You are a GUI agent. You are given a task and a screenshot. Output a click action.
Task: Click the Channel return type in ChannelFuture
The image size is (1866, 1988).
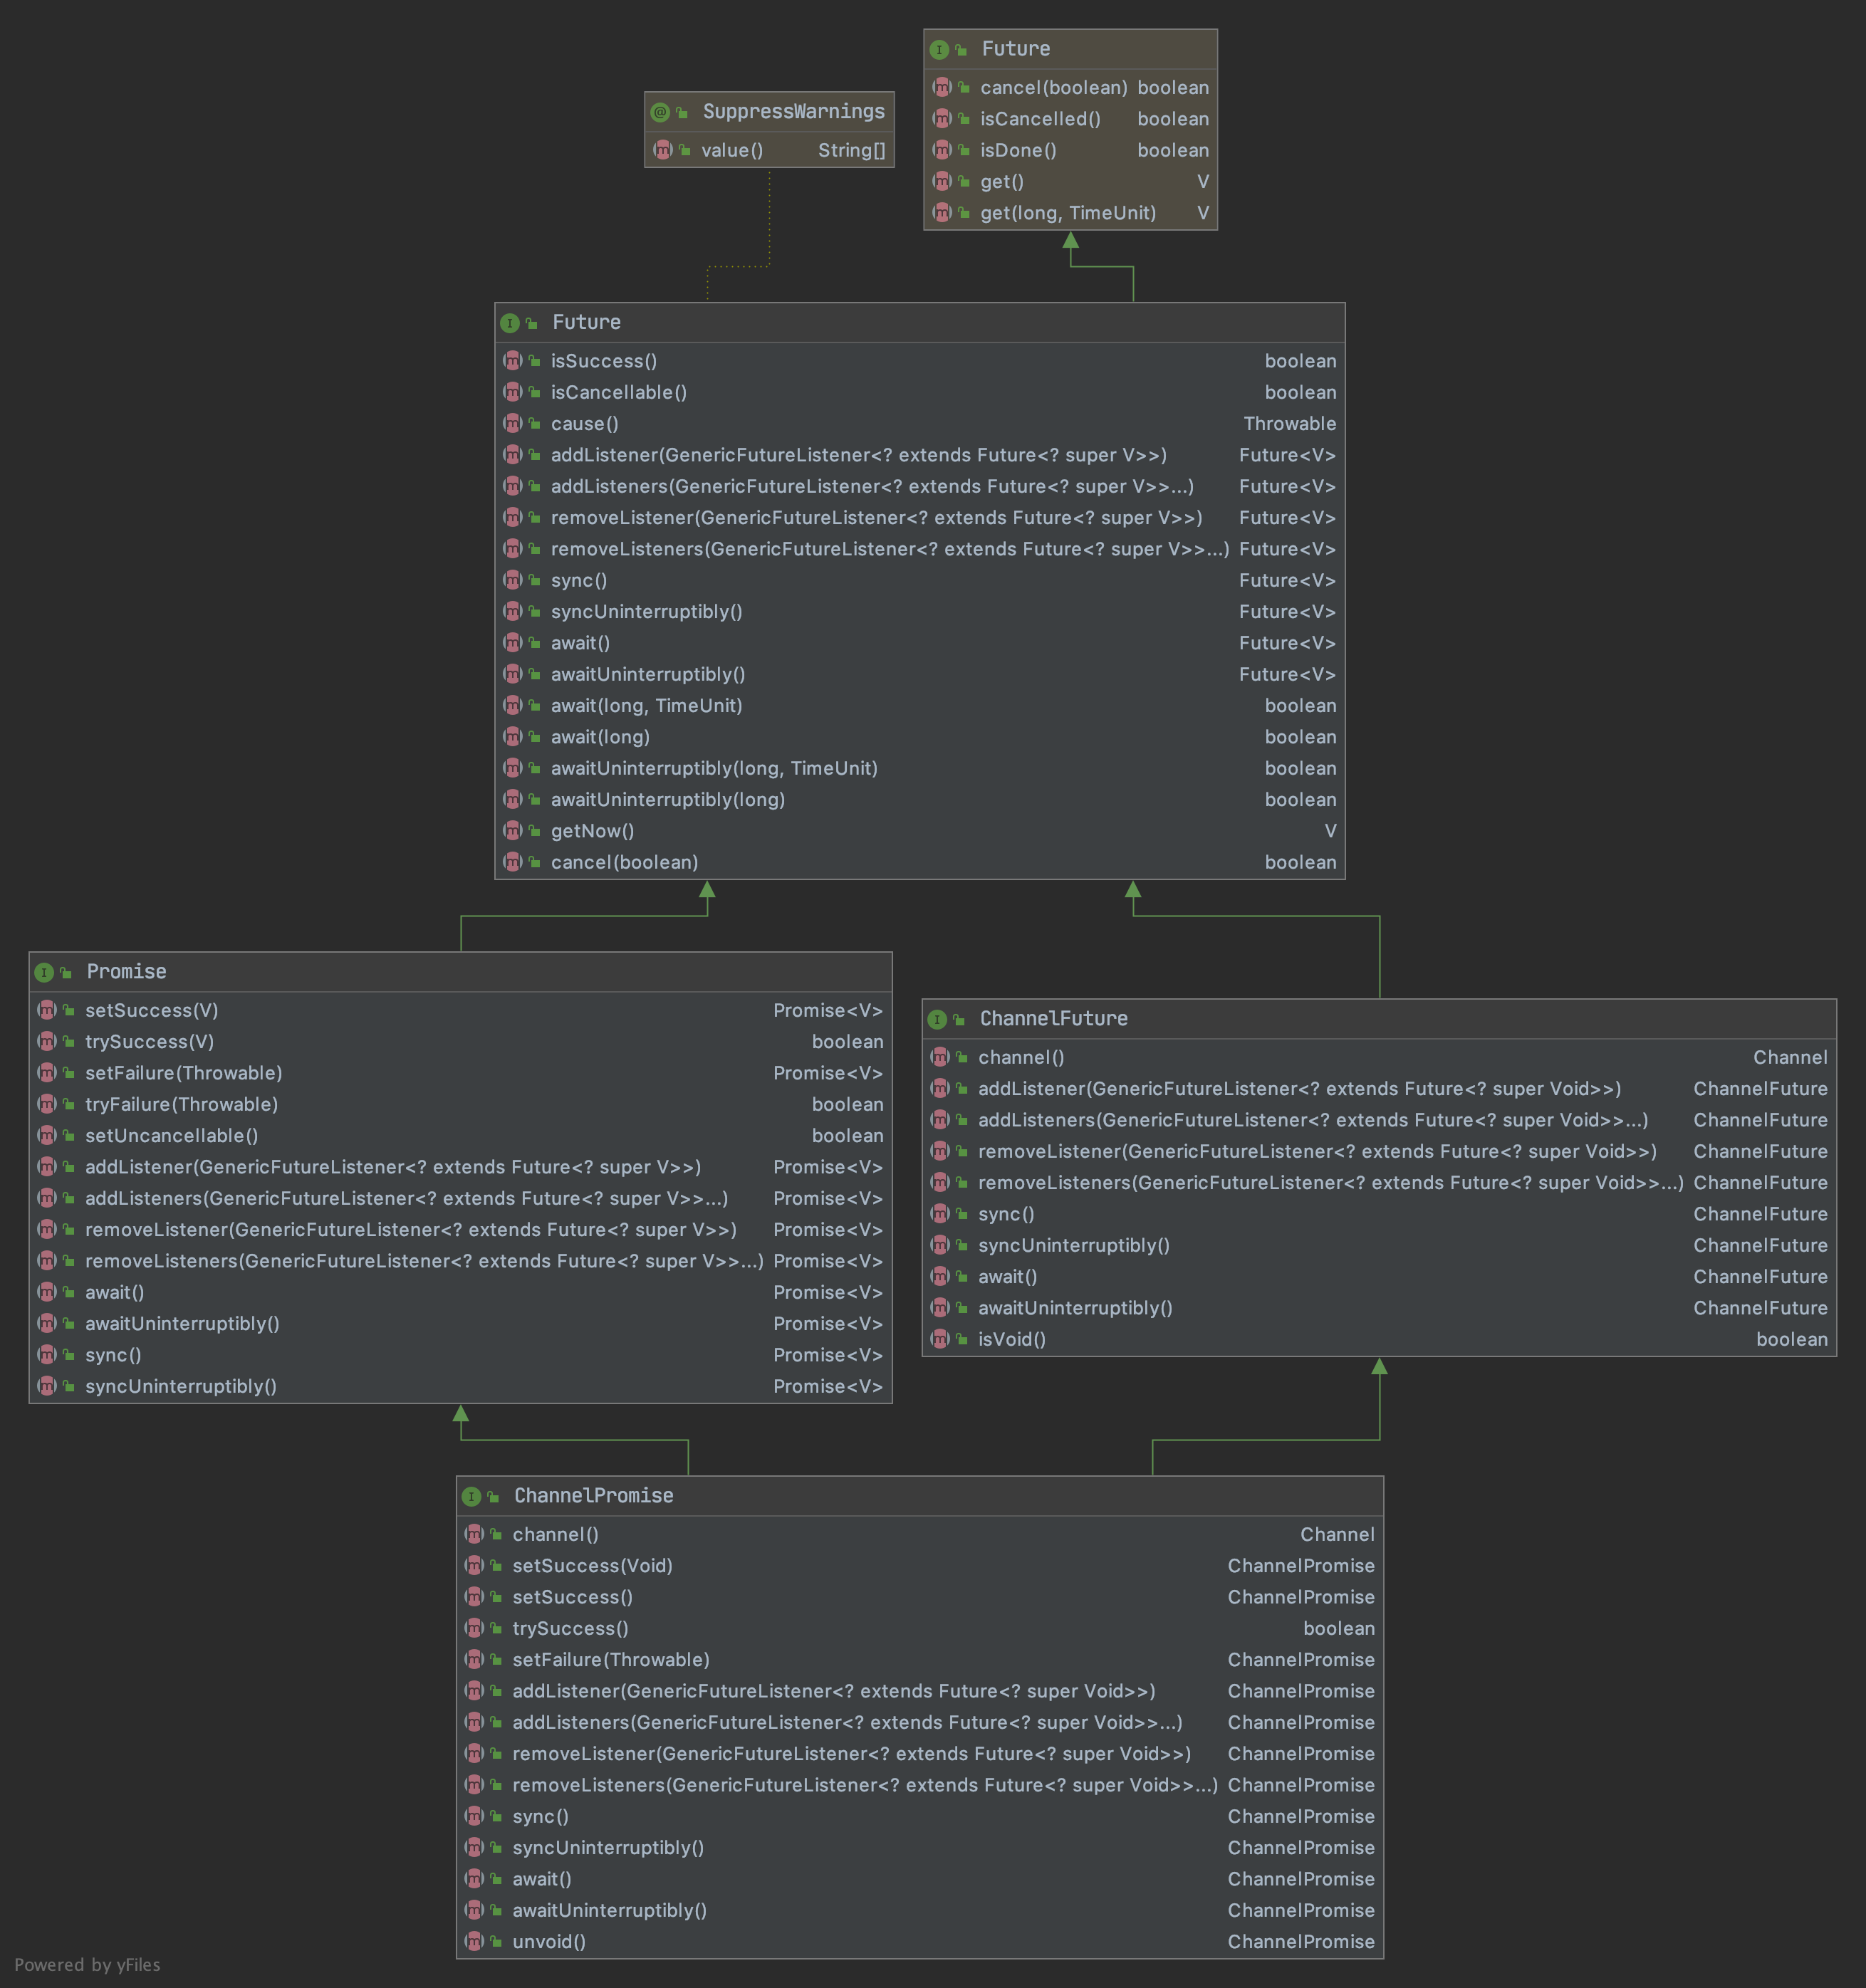tap(1790, 1057)
